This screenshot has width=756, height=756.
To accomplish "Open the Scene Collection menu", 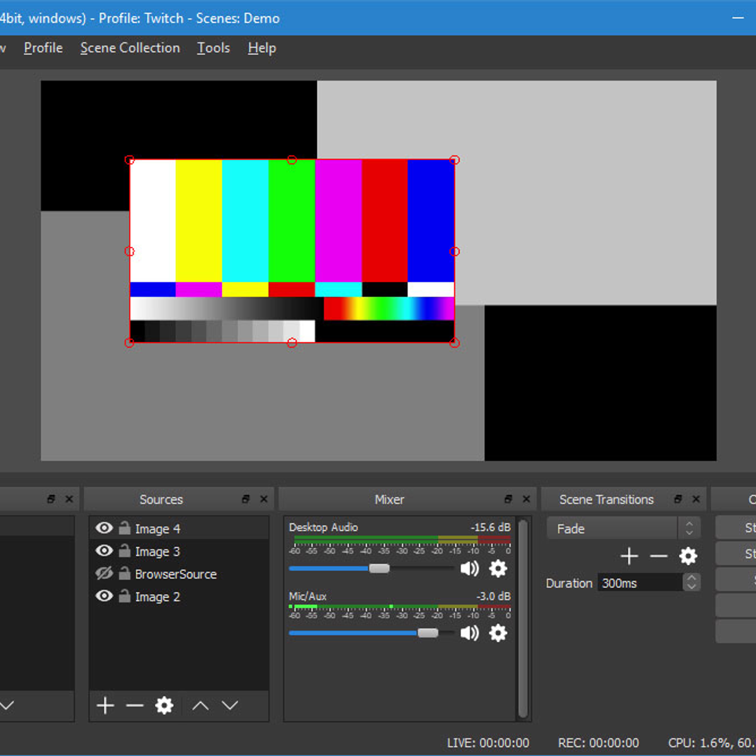I will coord(130,48).
